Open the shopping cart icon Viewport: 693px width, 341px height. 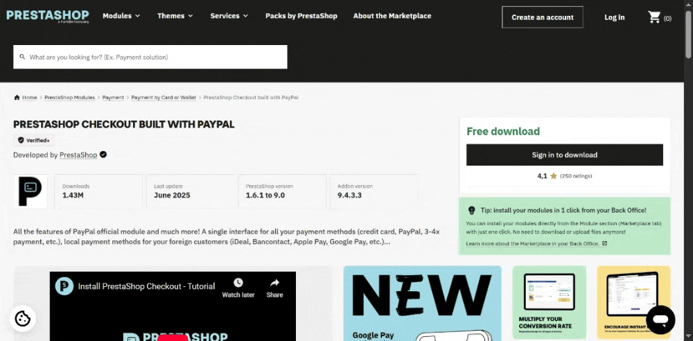click(654, 17)
